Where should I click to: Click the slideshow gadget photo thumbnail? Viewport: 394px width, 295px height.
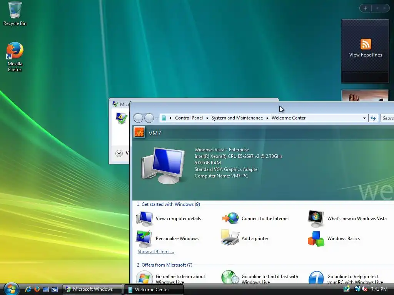pos(365,96)
